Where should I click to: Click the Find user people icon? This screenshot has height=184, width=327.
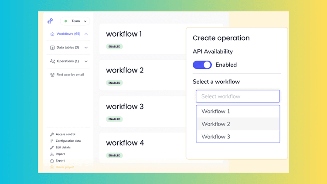52,75
